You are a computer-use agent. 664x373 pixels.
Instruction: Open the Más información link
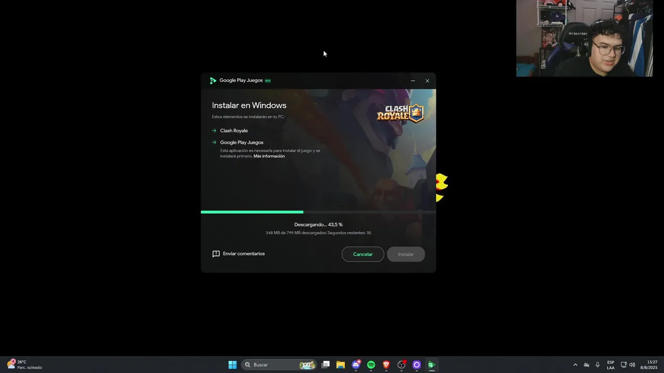click(x=269, y=156)
